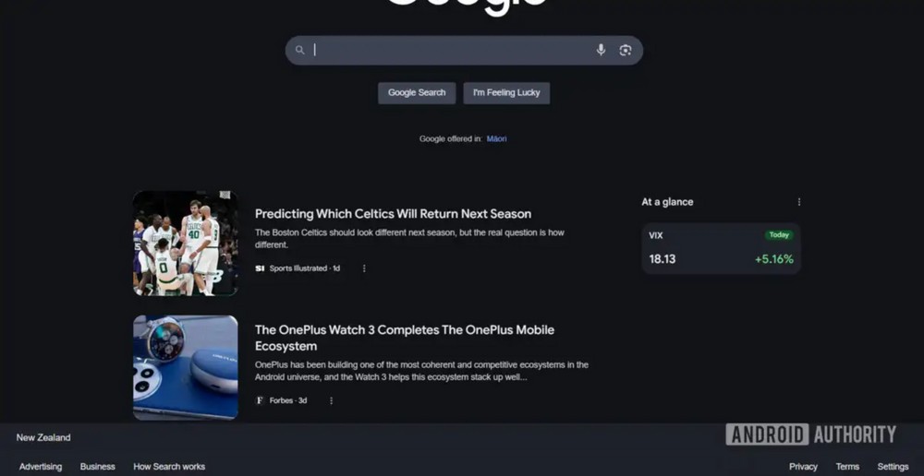
Task: Open Settings in the footer
Action: pos(893,467)
